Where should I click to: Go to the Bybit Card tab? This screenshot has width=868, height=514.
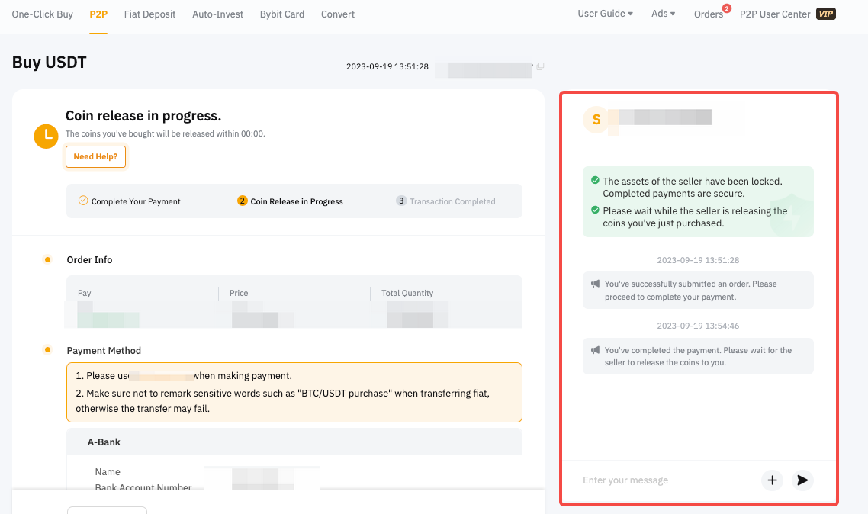pos(282,14)
